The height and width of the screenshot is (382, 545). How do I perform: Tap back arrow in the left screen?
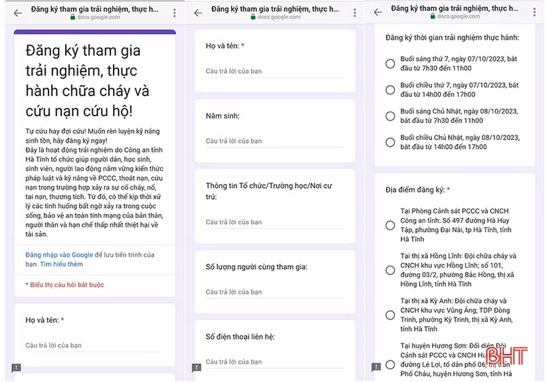pos(17,13)
